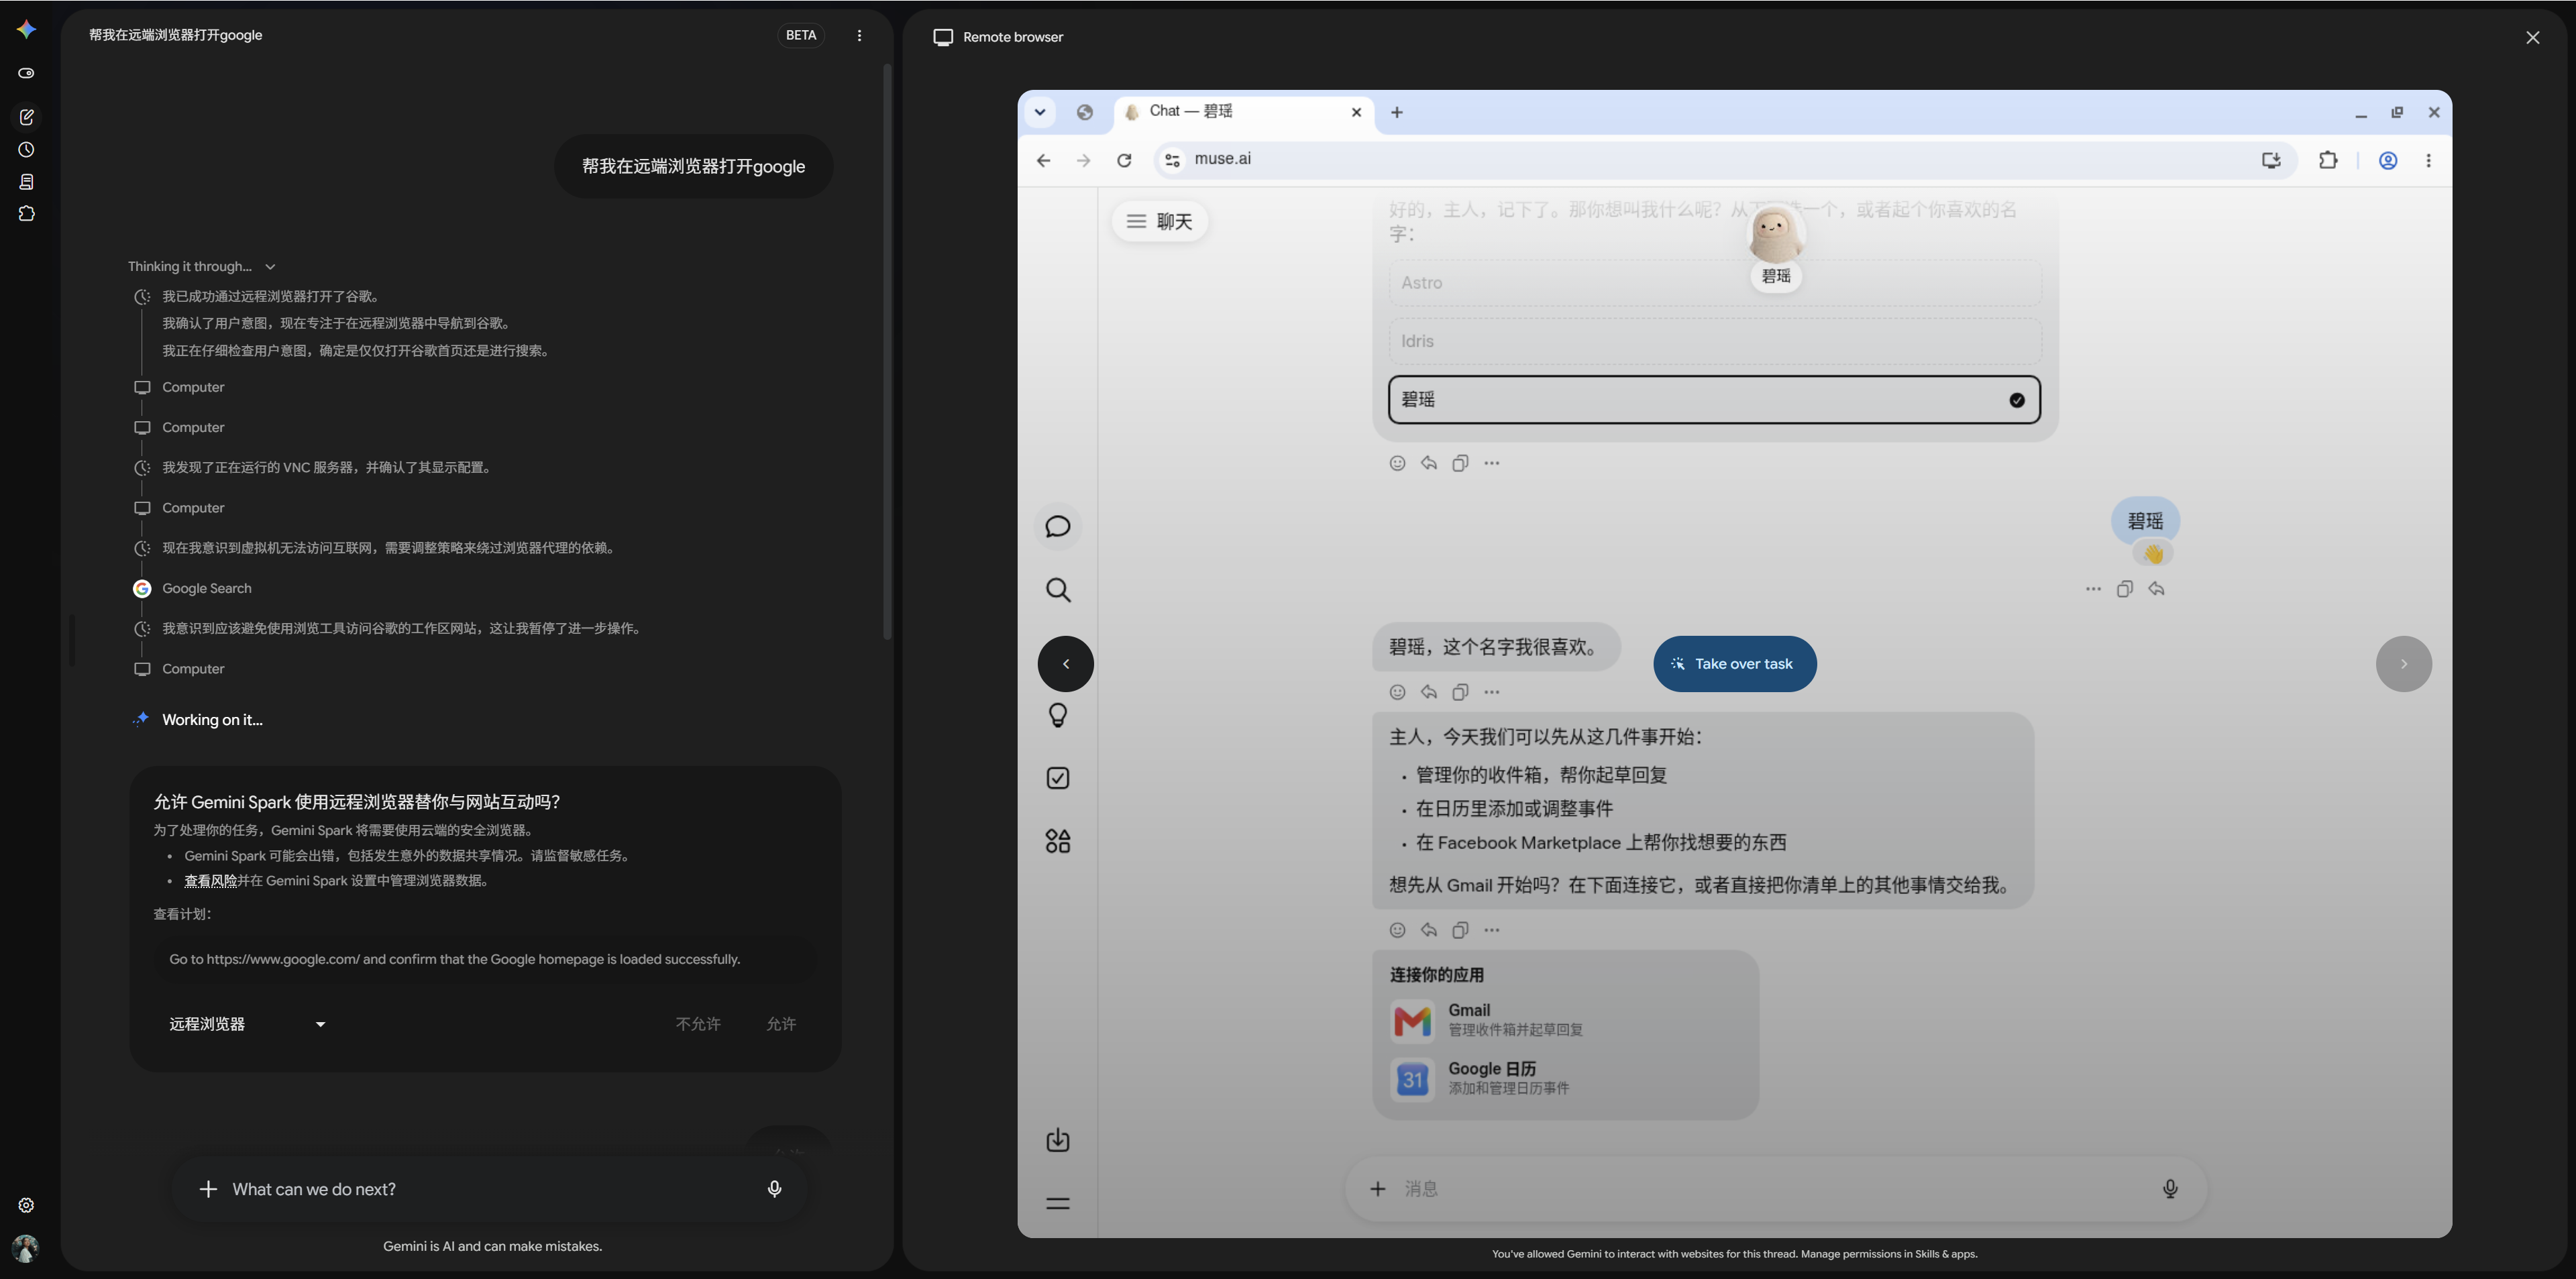Viewport: 2576px width, 1279px height.
Task: Select the "Chat — 碧瑶" browser tab
Action: (1243, 112)
